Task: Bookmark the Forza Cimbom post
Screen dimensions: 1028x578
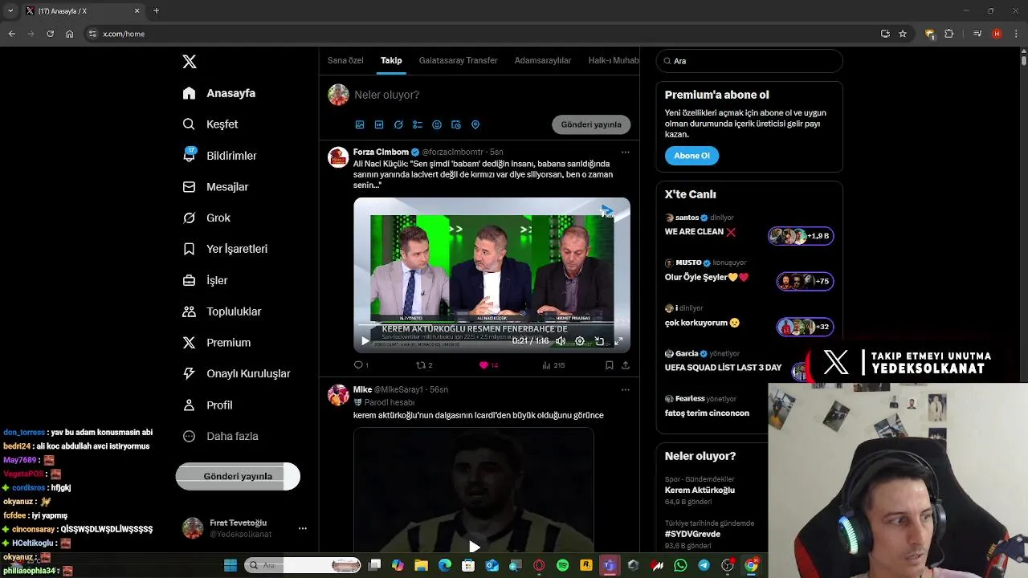Action: coord(609,365)
